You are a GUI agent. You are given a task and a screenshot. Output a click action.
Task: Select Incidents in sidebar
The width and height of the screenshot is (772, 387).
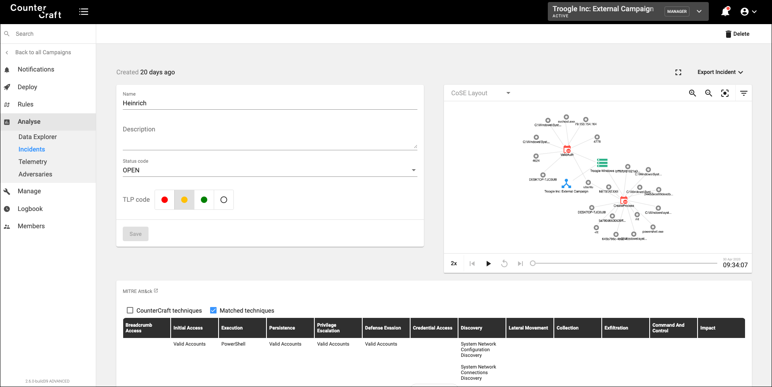click(x=32, y=149)
